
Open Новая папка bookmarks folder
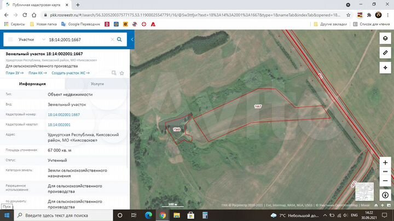tap(43, 24)
